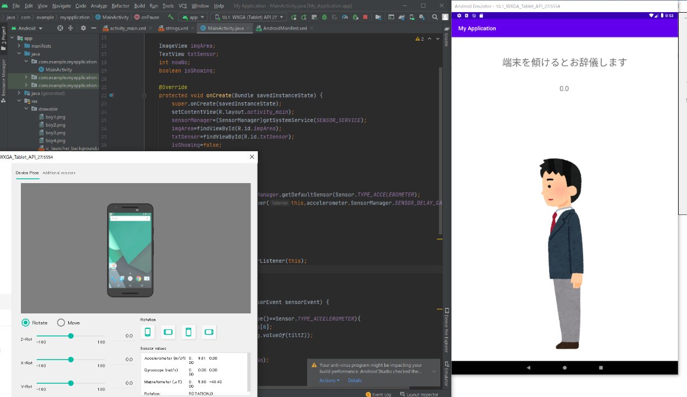Expand the manifests folder in project tree
Image resolution: width=687 pixels, height=397 pixels.
click(19, 46)
